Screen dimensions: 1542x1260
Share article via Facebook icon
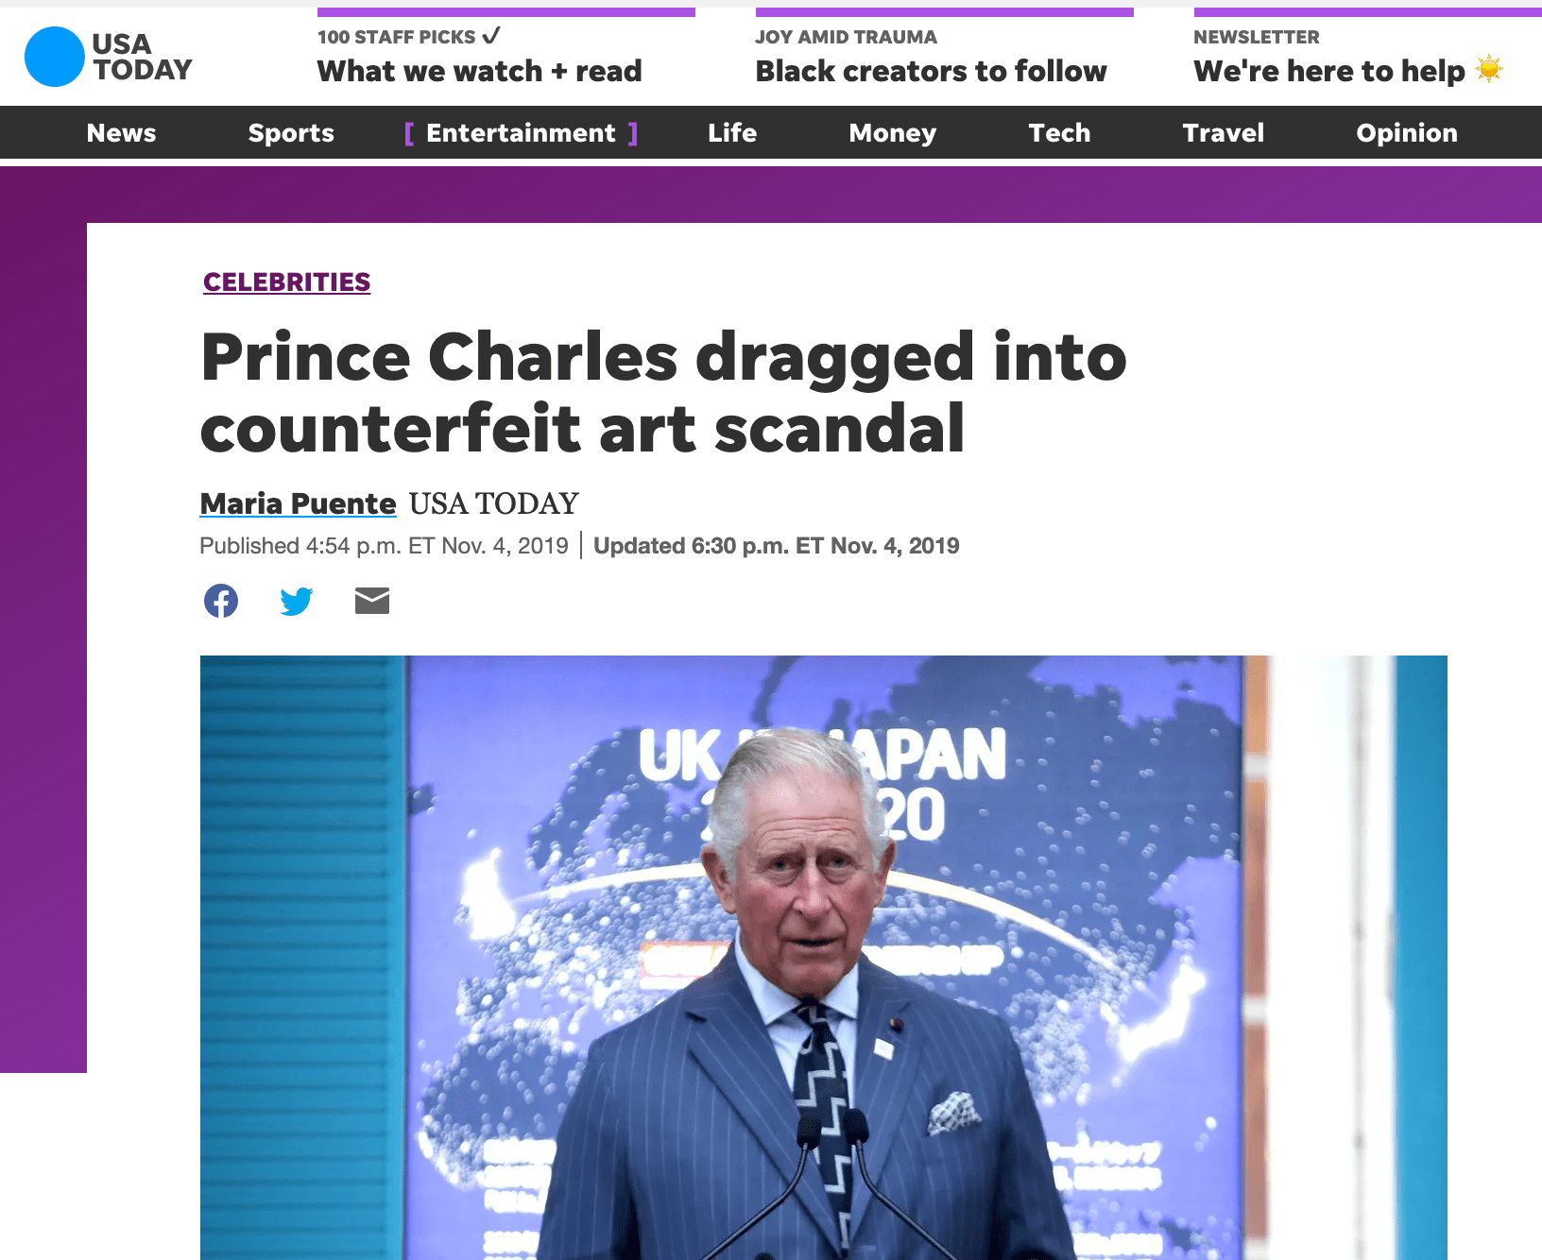click(x=221, y=601)
